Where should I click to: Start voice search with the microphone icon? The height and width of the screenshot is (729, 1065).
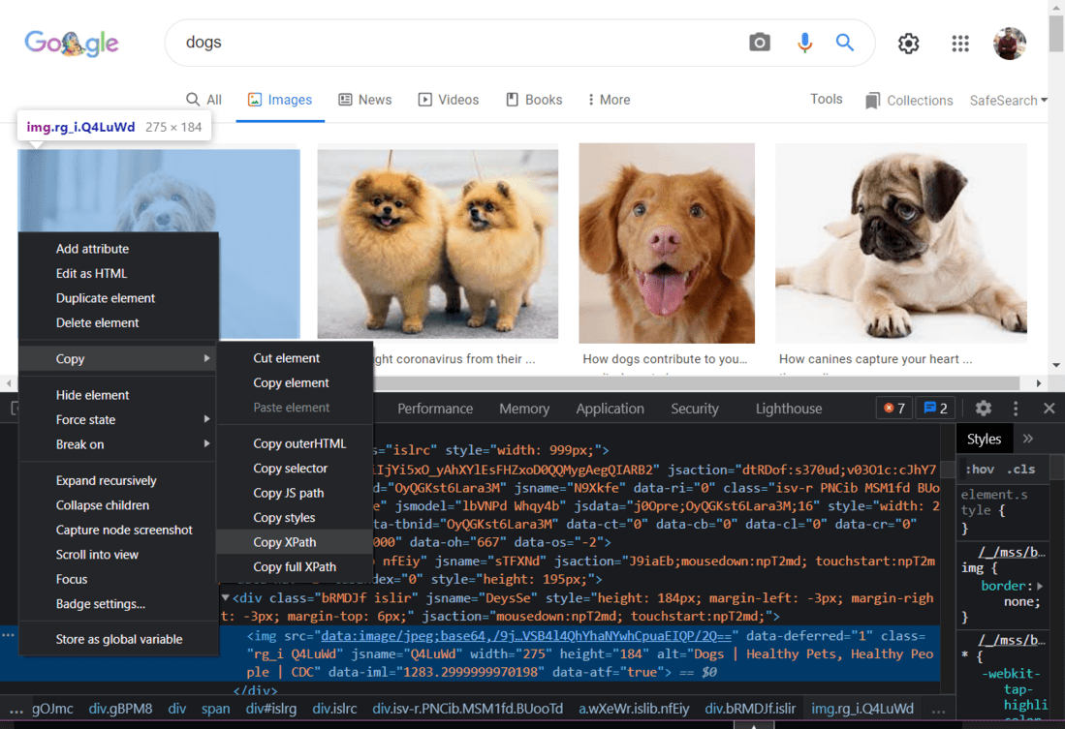point(804,42)
